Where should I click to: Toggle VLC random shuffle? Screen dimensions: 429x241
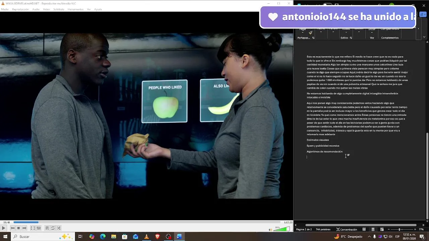coord(59,228)
